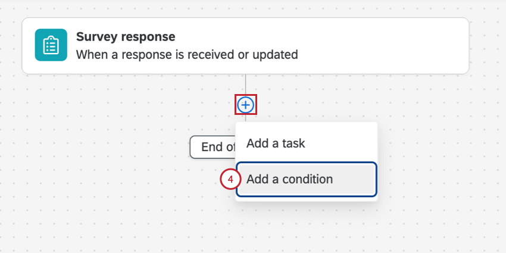Click the blue plus icon below the trigger

[x=246, y=105]
